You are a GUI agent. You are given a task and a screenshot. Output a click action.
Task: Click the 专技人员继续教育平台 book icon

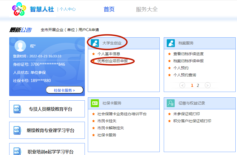(x=17, y=109)
